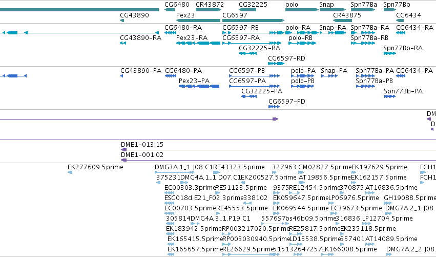Click the DME1-001I02 clone label
The width and height of the screenshot is (436, 257).
[x=142, y=155]
